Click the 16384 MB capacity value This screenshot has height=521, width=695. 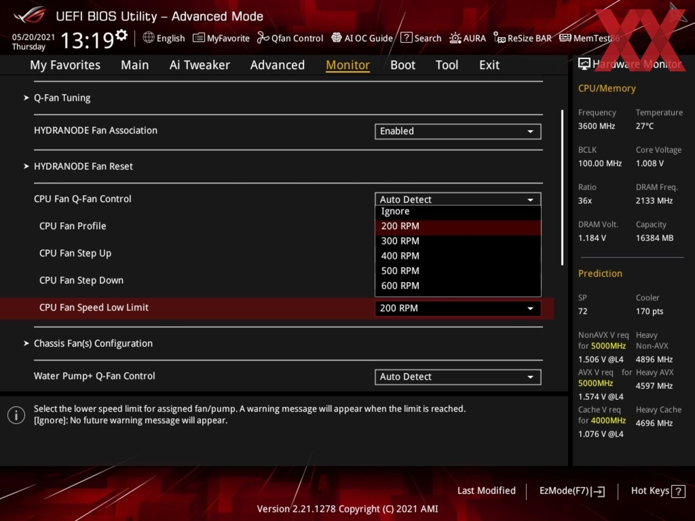[x=655, y=238]
